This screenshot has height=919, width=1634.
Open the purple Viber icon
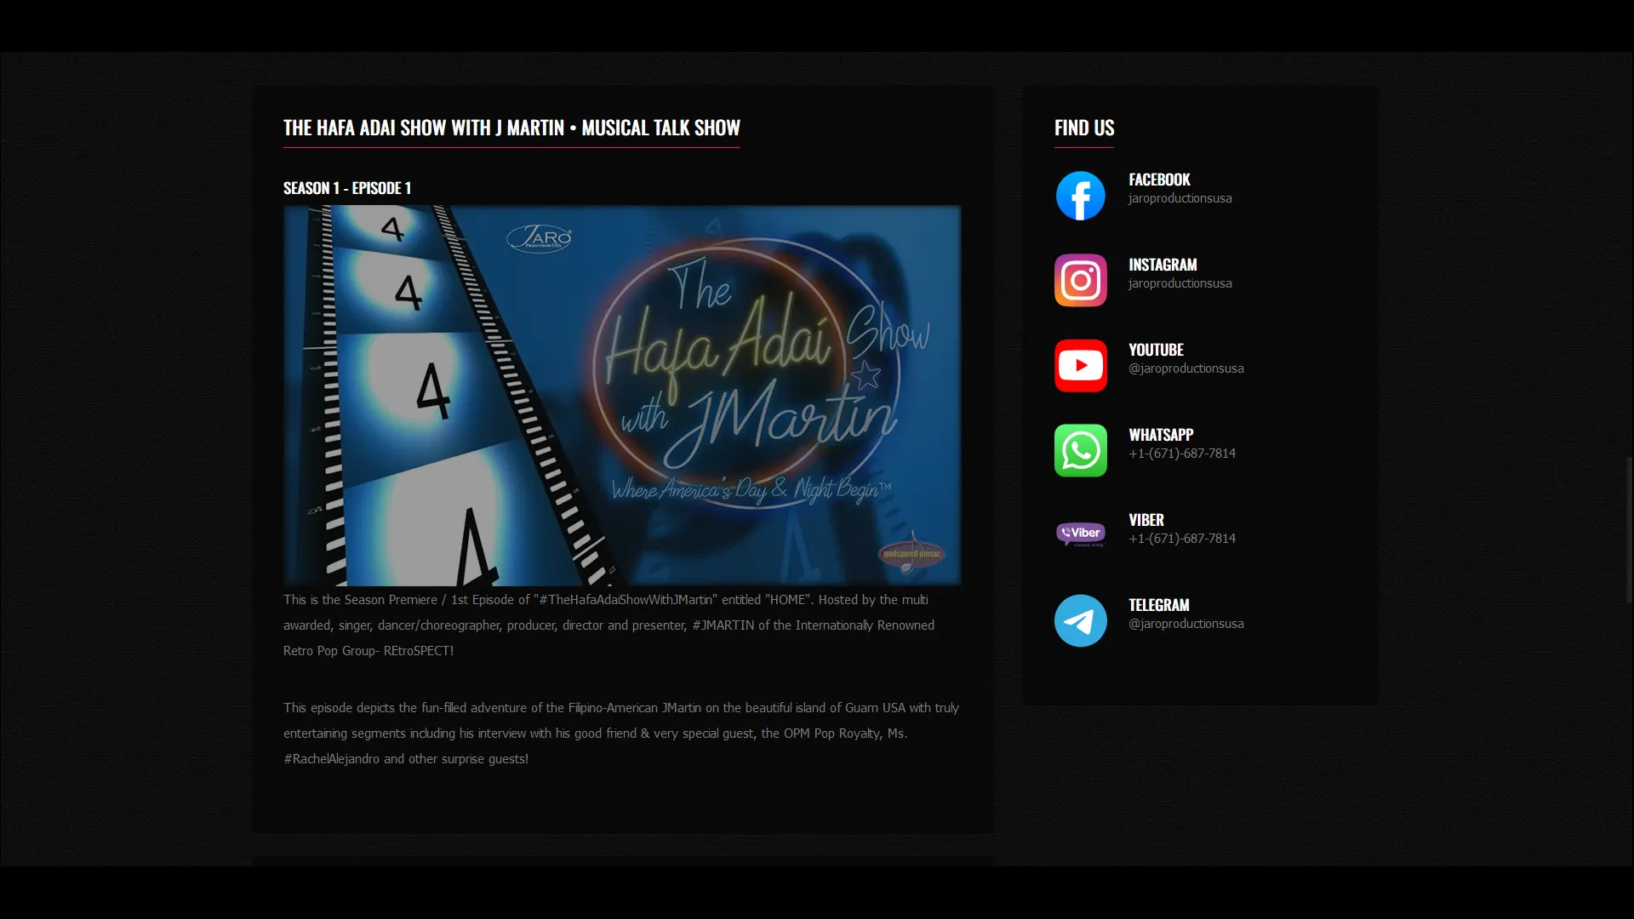tap(1080, 534)
